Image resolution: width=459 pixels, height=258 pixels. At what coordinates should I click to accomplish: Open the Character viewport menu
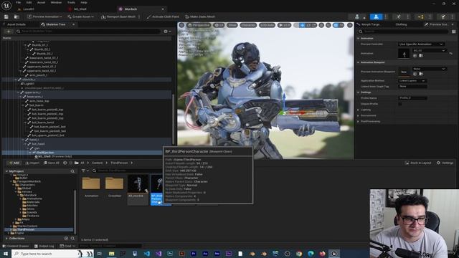click(248, 25)
